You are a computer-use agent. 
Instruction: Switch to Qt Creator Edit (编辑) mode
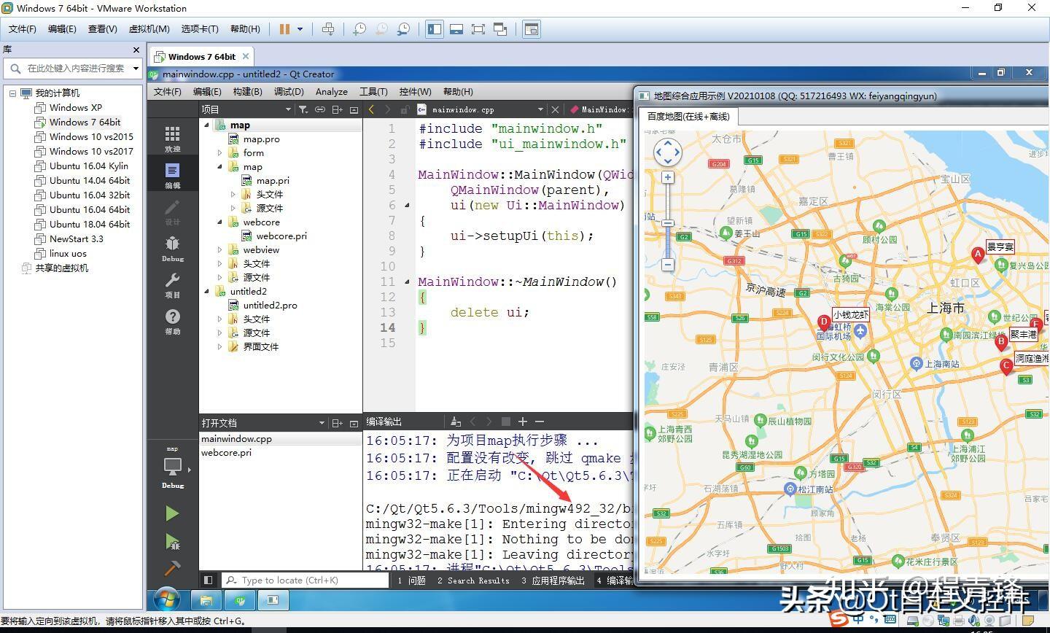tap(172, 175)
